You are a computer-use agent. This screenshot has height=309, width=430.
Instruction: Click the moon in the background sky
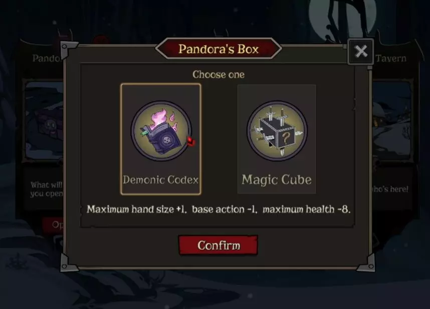[x=342, y=17]
